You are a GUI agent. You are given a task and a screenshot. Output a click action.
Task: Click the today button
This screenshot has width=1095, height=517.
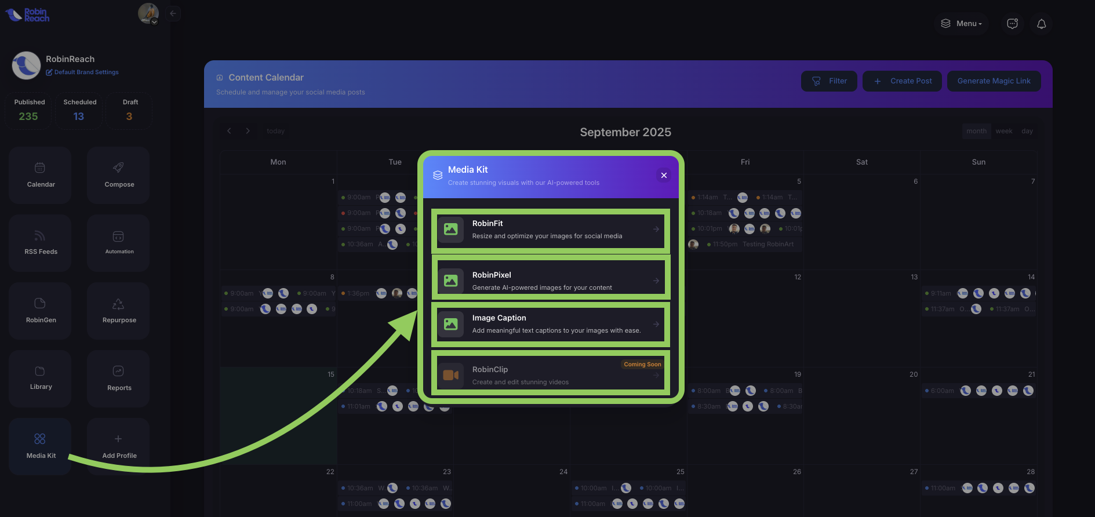tap(275, 131)
